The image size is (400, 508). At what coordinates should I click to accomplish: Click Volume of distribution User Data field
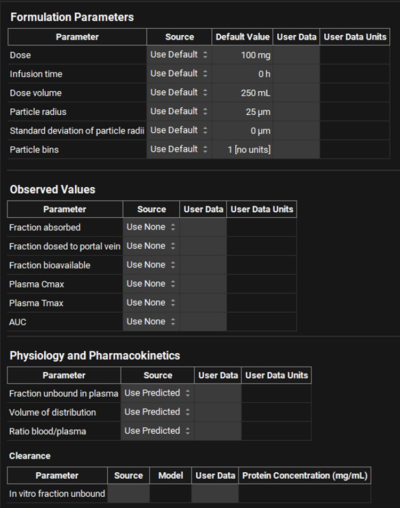point(218,412)
